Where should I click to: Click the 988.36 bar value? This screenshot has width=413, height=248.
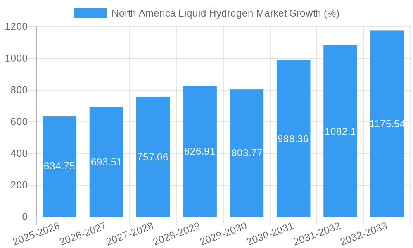coord(293,138)
